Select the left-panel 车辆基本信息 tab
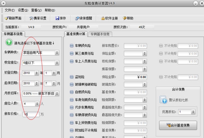The height and width of the screenshot is (138, 204). coord(13,34)
